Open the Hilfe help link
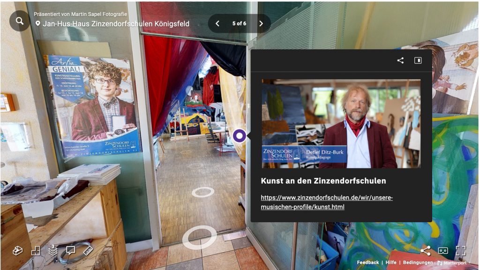 [x=391, y=262]
